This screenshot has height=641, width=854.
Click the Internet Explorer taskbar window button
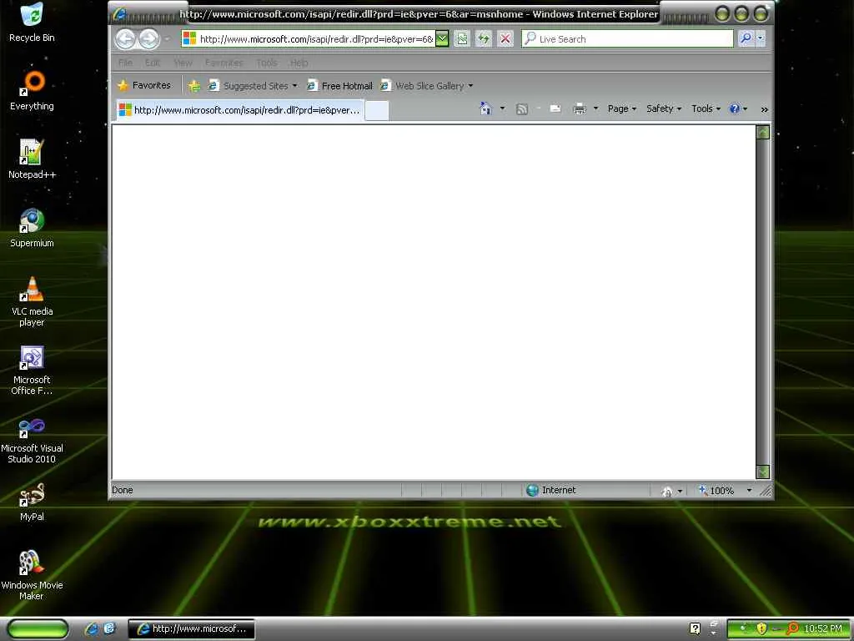192,628
